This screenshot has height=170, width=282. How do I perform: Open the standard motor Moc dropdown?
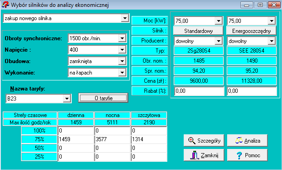pyautogui.click(x=218, y=21)
